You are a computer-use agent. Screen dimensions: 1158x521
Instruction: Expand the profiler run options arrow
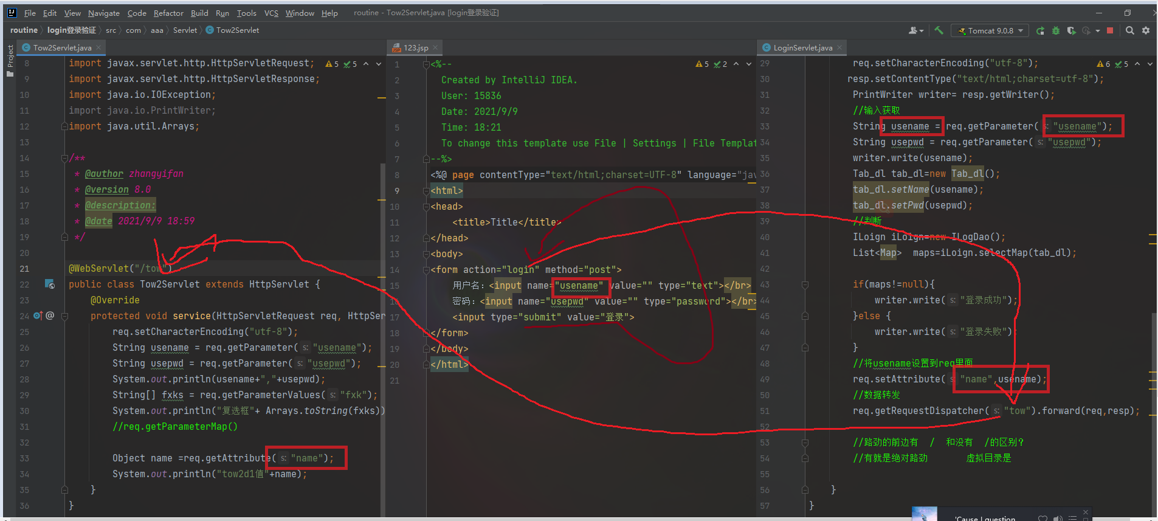1098,30
